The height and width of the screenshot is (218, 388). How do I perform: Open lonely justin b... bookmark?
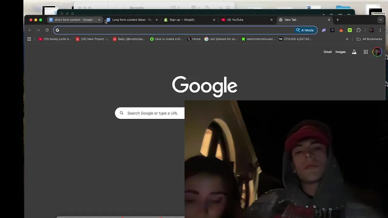coord(55,39)
